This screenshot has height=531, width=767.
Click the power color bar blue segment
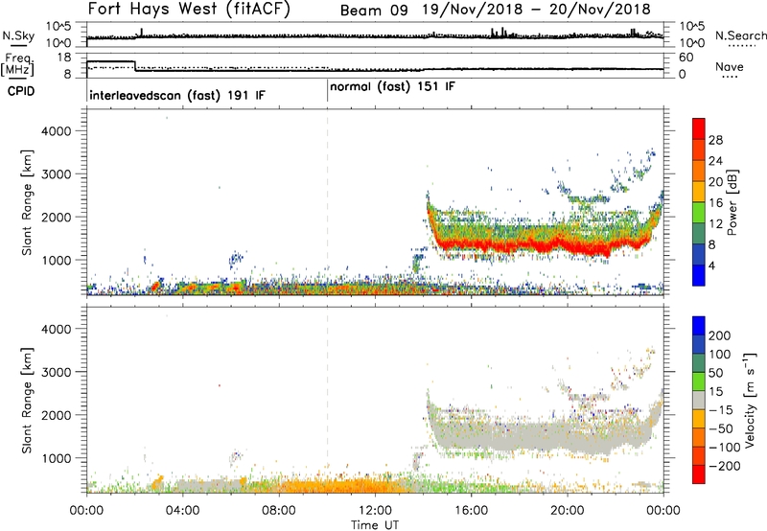(x=699, y=275)
